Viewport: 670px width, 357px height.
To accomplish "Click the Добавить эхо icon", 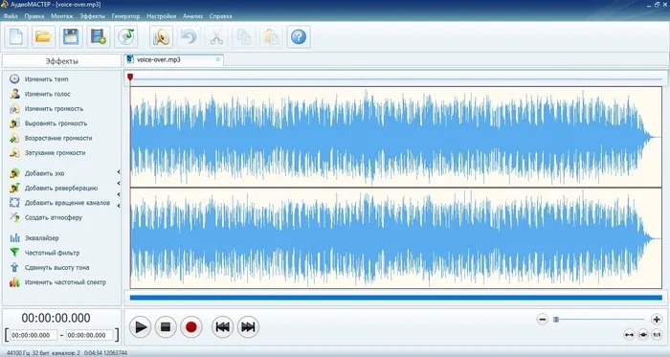I will click(x=14, y=173).
